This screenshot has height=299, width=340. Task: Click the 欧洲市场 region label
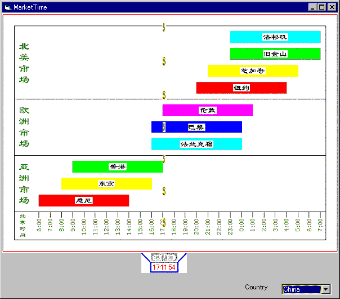point(24,127)
